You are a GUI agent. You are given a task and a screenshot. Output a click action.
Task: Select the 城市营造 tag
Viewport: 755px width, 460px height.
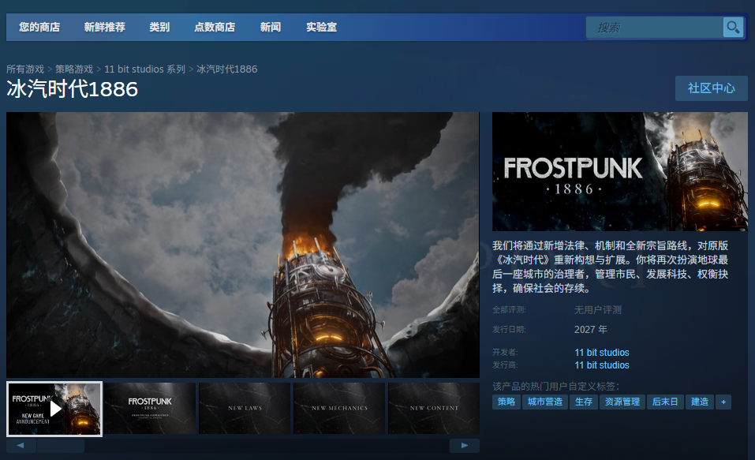coord(544,402)
